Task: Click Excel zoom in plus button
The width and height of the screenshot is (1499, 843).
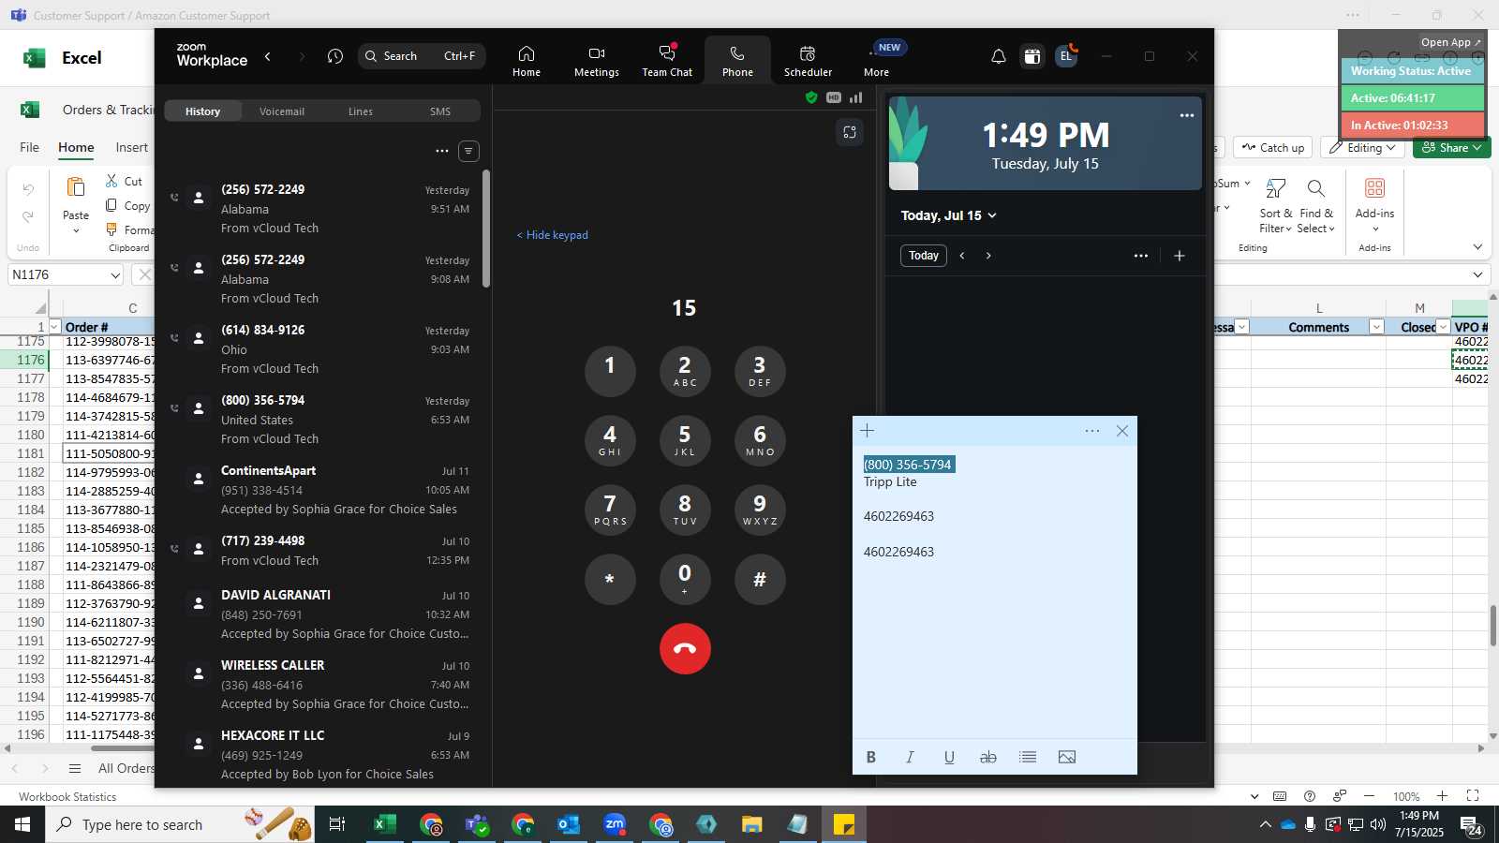Action: [x=1443, y=796]
